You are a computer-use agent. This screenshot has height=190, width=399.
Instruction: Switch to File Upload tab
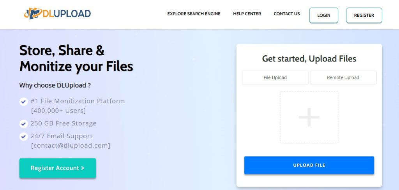[x=275, y=77]
